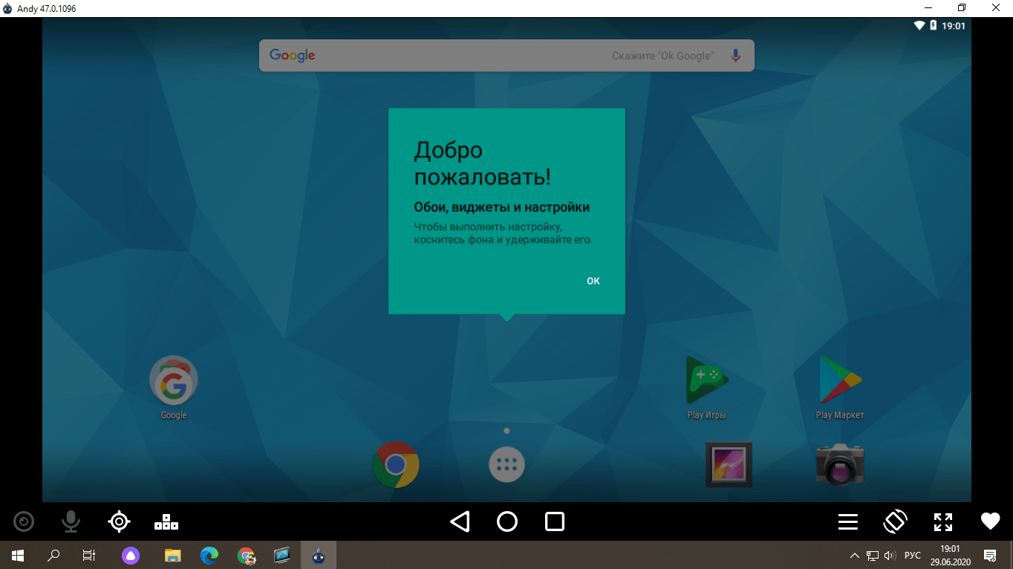The height and width of the screenshot is (569, 1013).
Task: Open the taskbar volume control
Action: click(890, 555)
